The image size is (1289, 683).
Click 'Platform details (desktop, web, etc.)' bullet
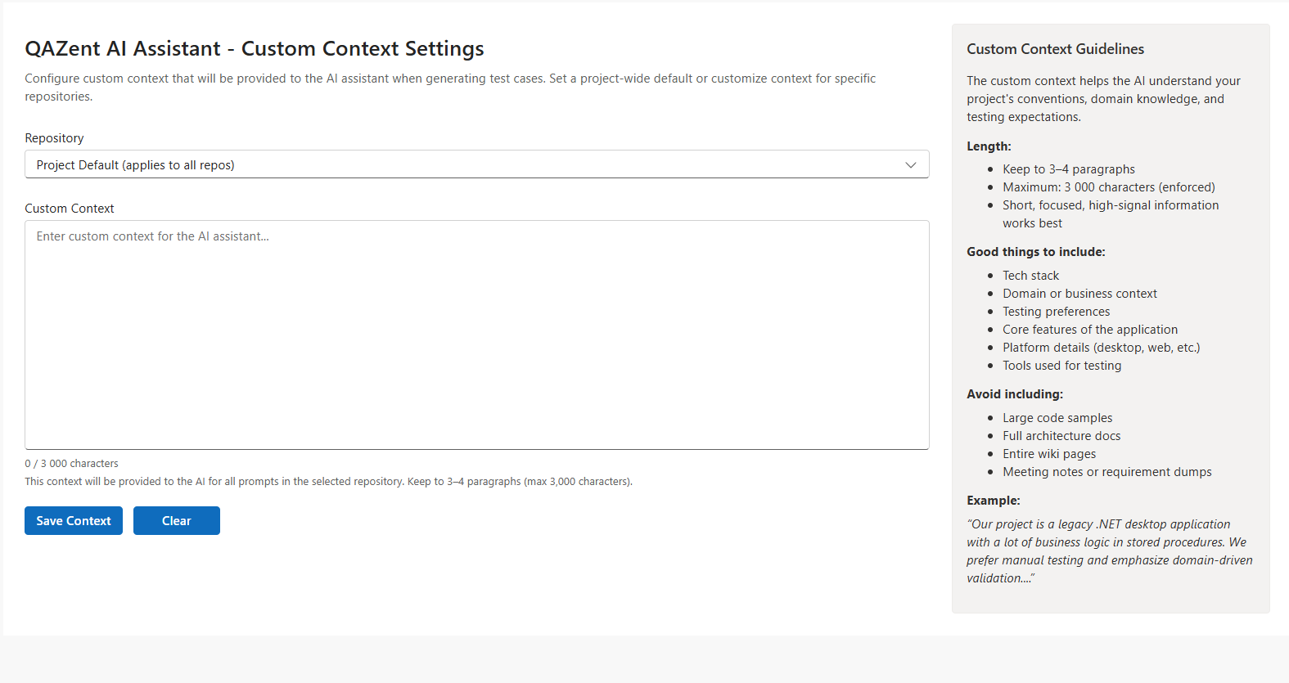tap(1102, 348)
